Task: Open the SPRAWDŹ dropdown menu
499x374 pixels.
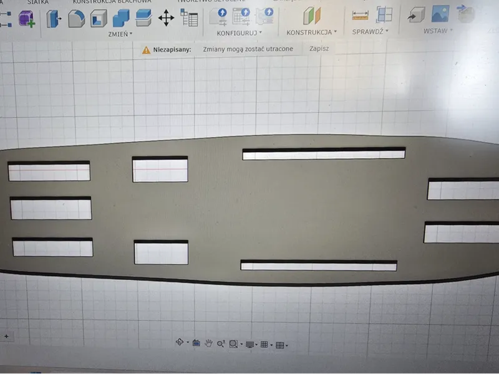Action: click(370, 32)
